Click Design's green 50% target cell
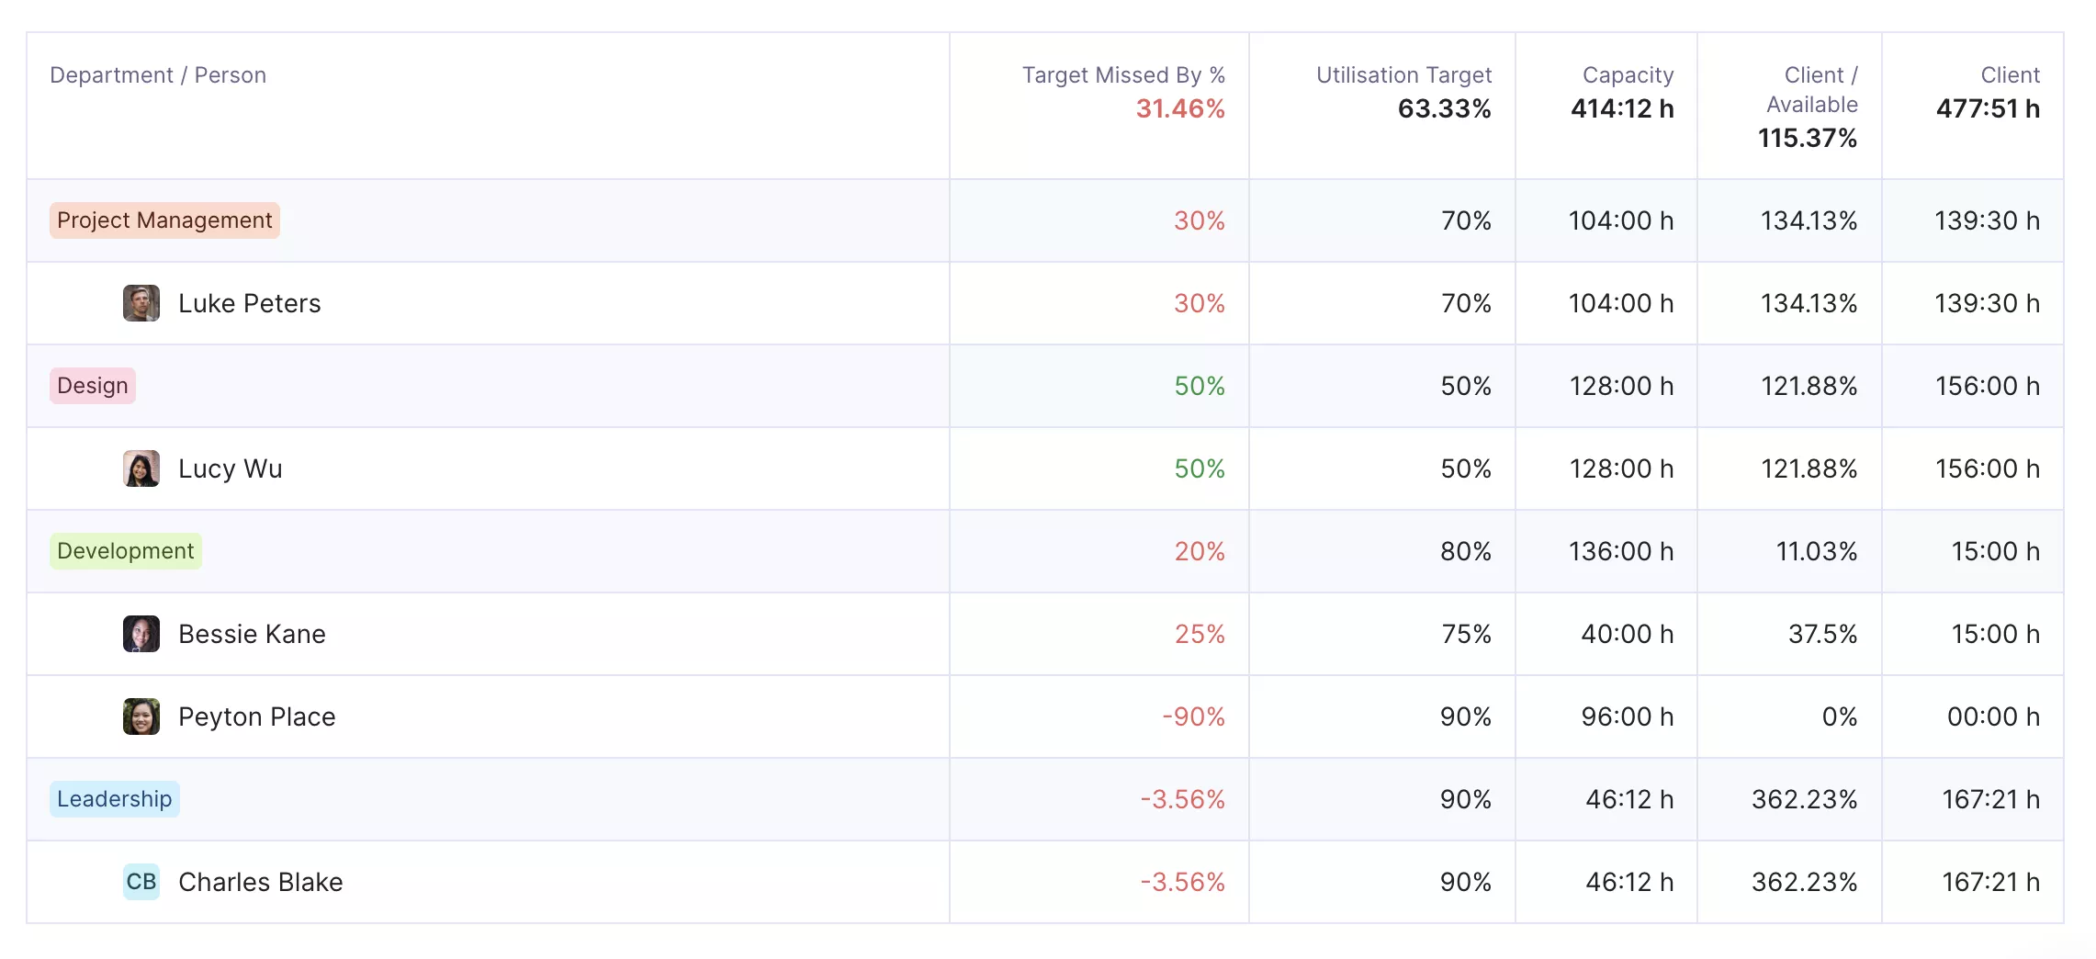The height and width of the screenshot is (959, 2096). coord(1200,386)
